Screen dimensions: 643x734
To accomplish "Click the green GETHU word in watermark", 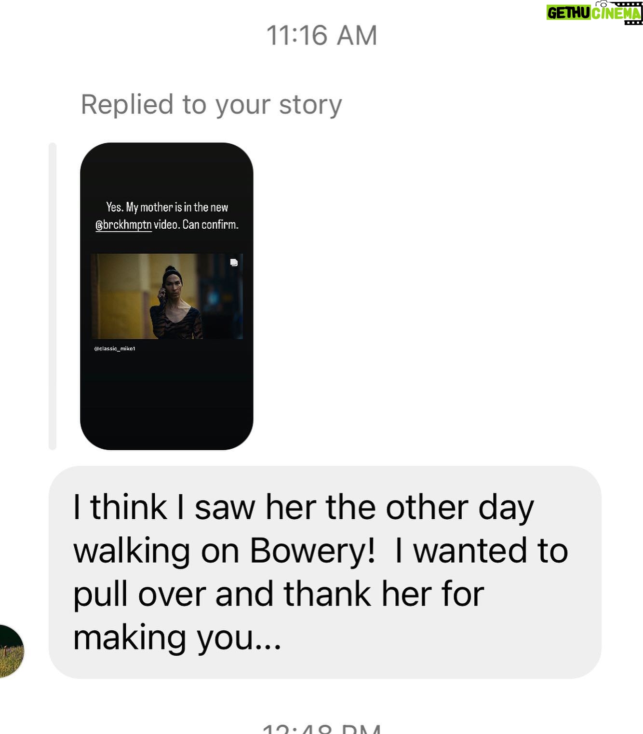I will click(568, 13).
